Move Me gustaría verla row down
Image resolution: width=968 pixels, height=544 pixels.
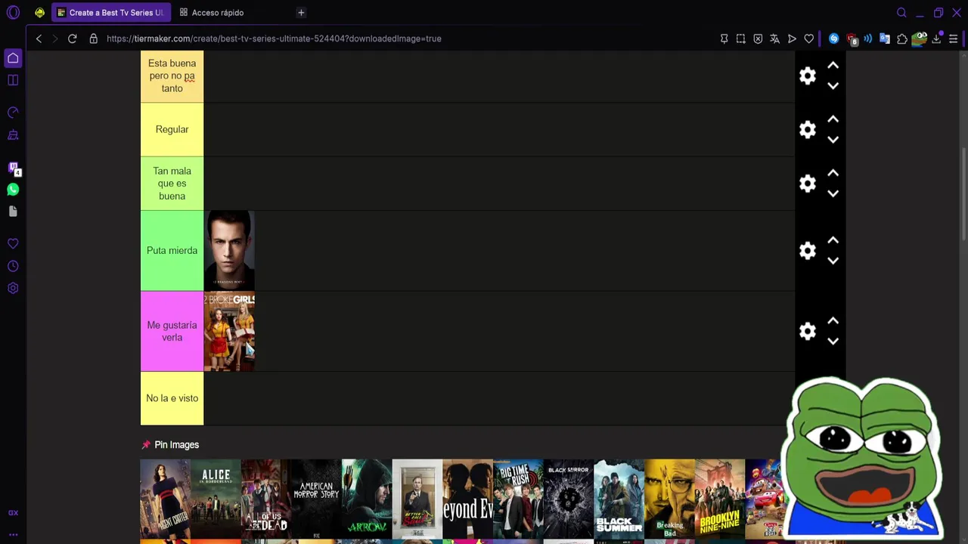pyautogui.click(x=833, y=342)
